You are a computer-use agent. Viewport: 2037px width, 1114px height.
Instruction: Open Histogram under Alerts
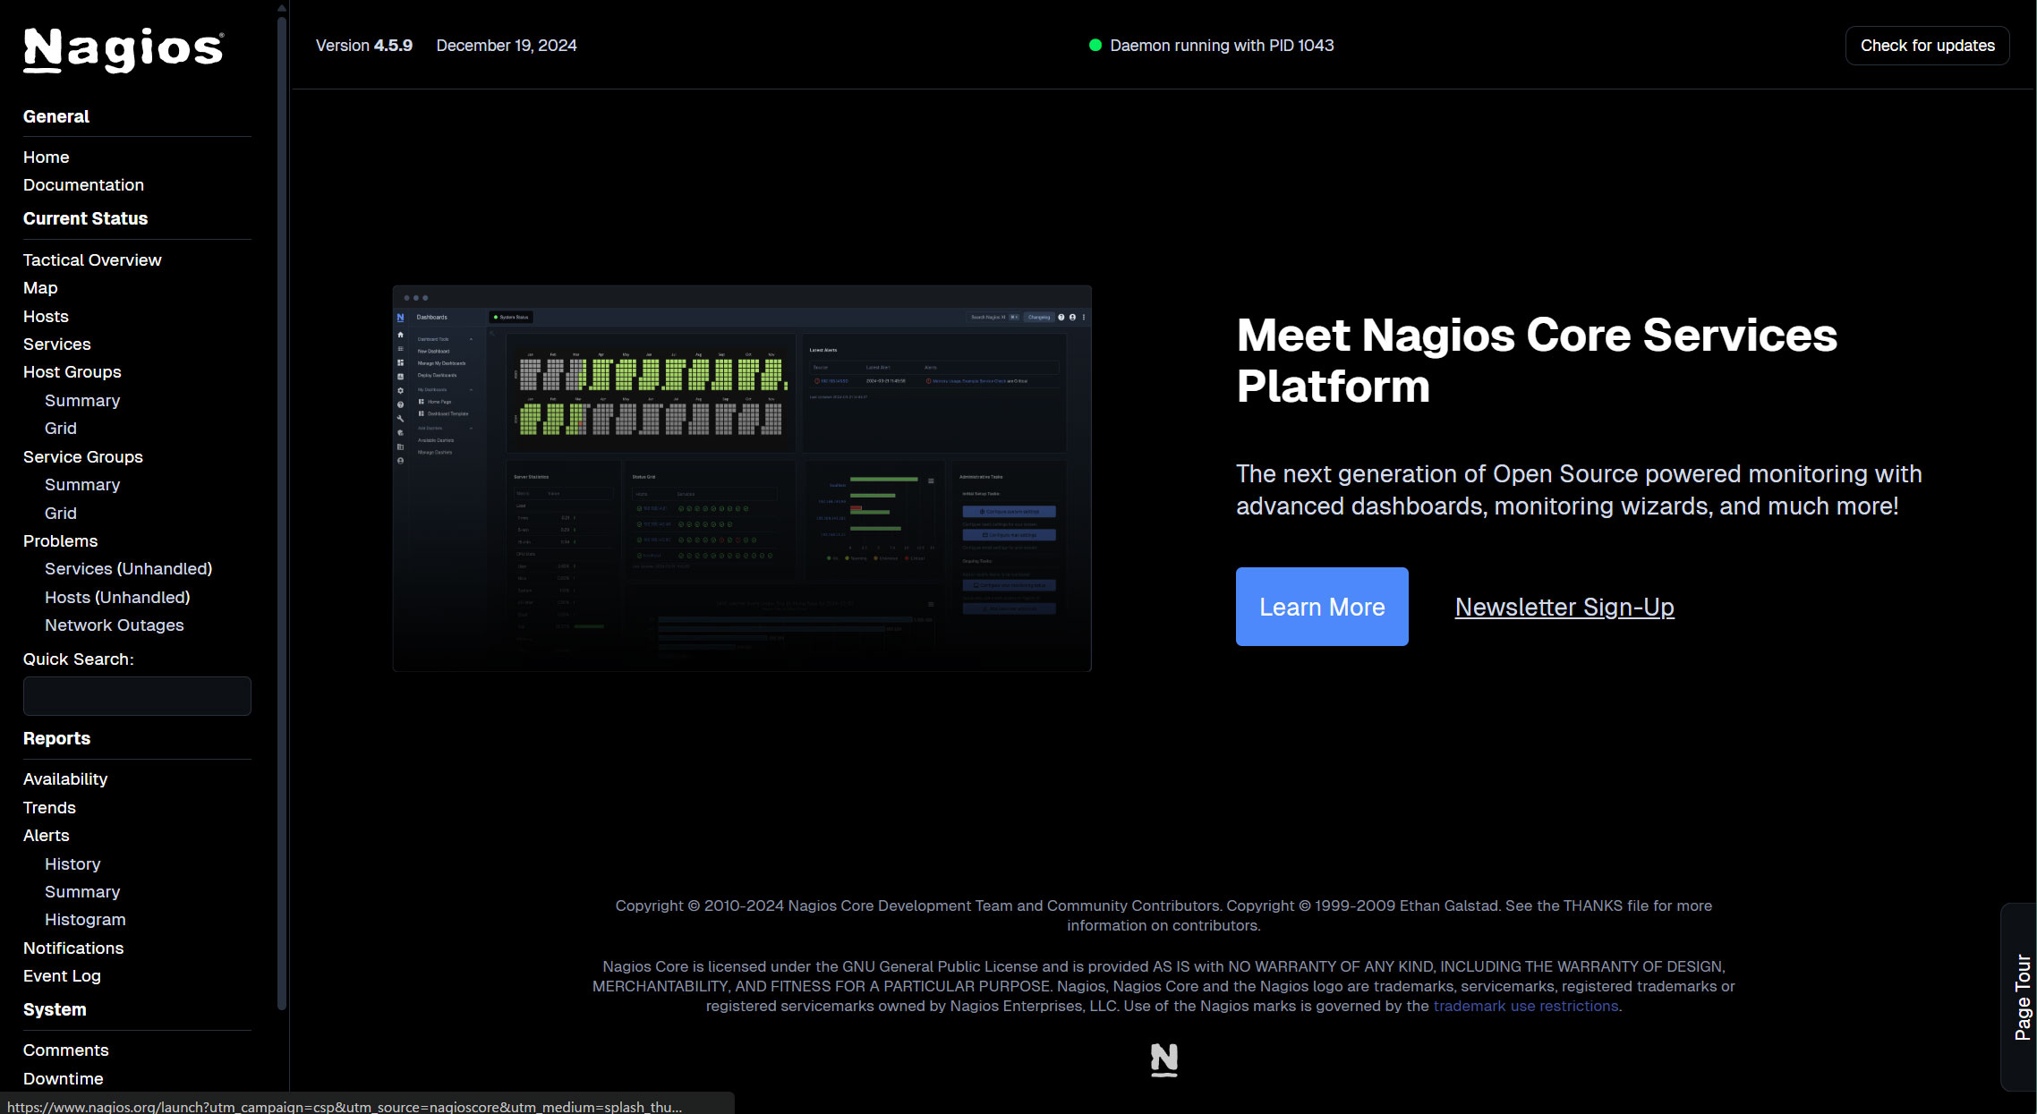(x=85, y=919)
